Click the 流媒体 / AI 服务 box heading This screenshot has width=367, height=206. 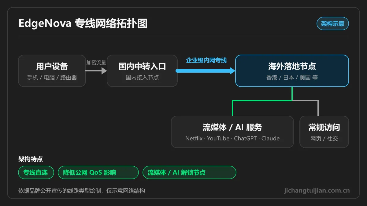click(x=232, y=127)
